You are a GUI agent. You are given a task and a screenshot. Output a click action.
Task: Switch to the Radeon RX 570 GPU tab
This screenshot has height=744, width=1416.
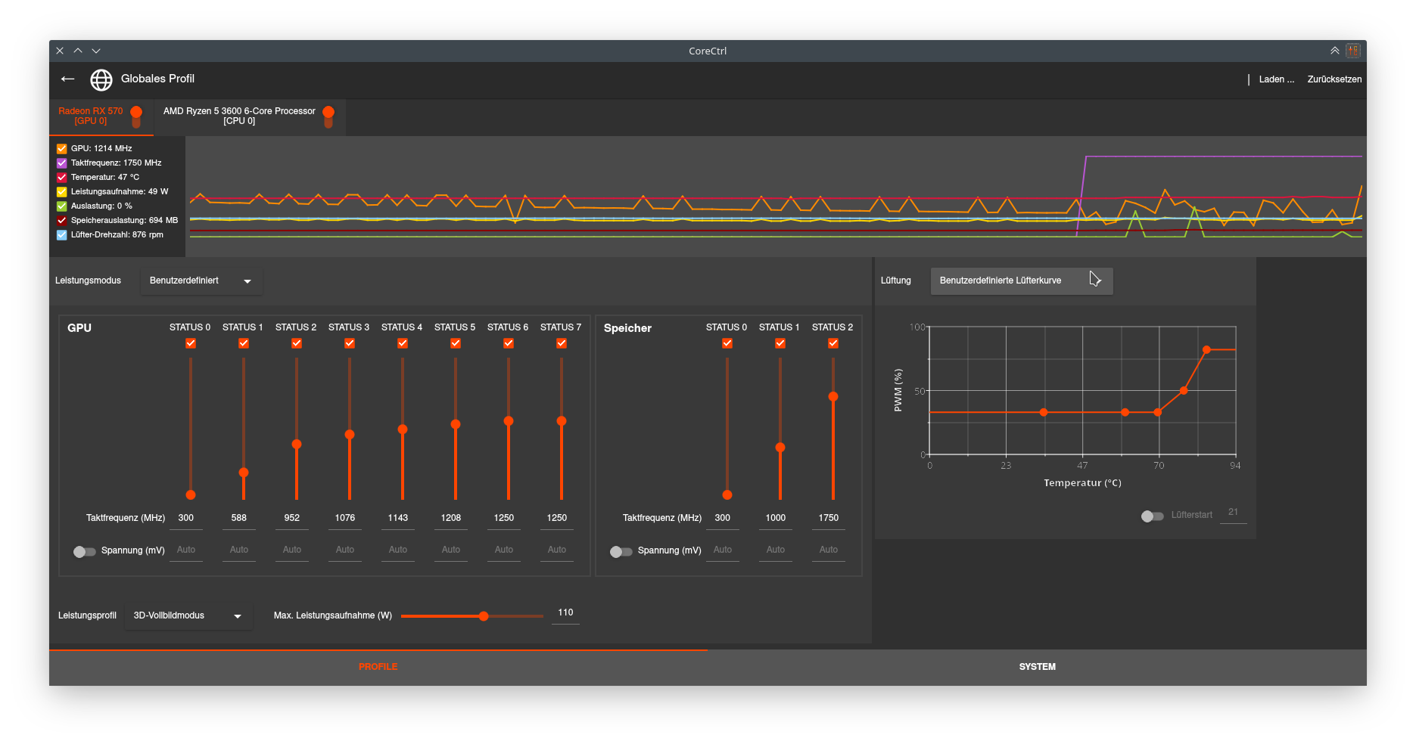pos(101,116)
